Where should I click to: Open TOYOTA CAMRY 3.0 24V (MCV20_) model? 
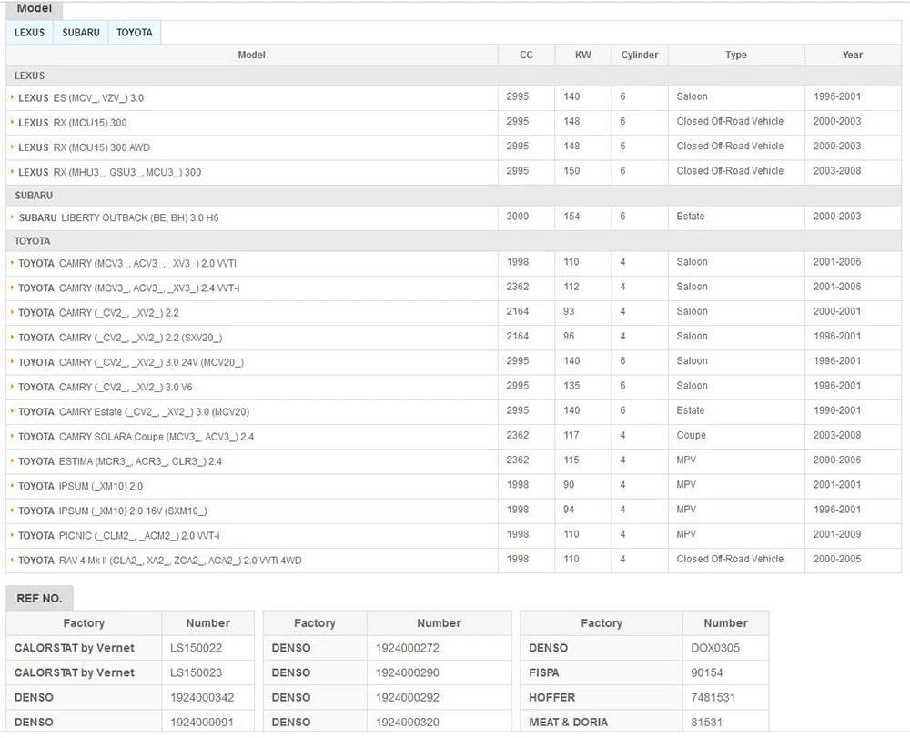[x=131, y=362]
